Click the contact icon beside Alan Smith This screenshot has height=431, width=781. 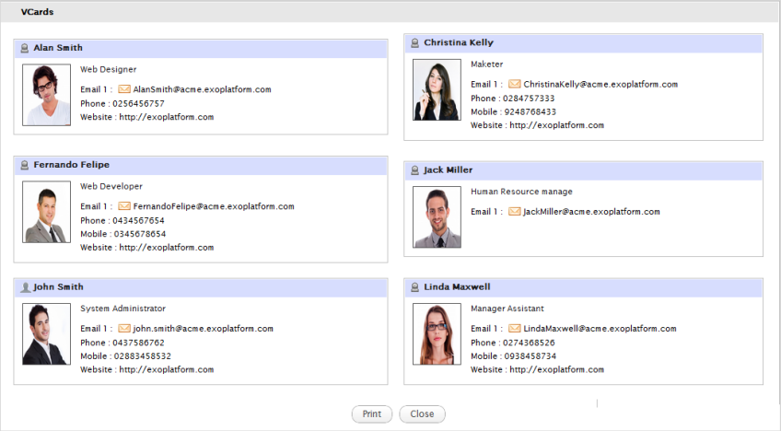25,48
